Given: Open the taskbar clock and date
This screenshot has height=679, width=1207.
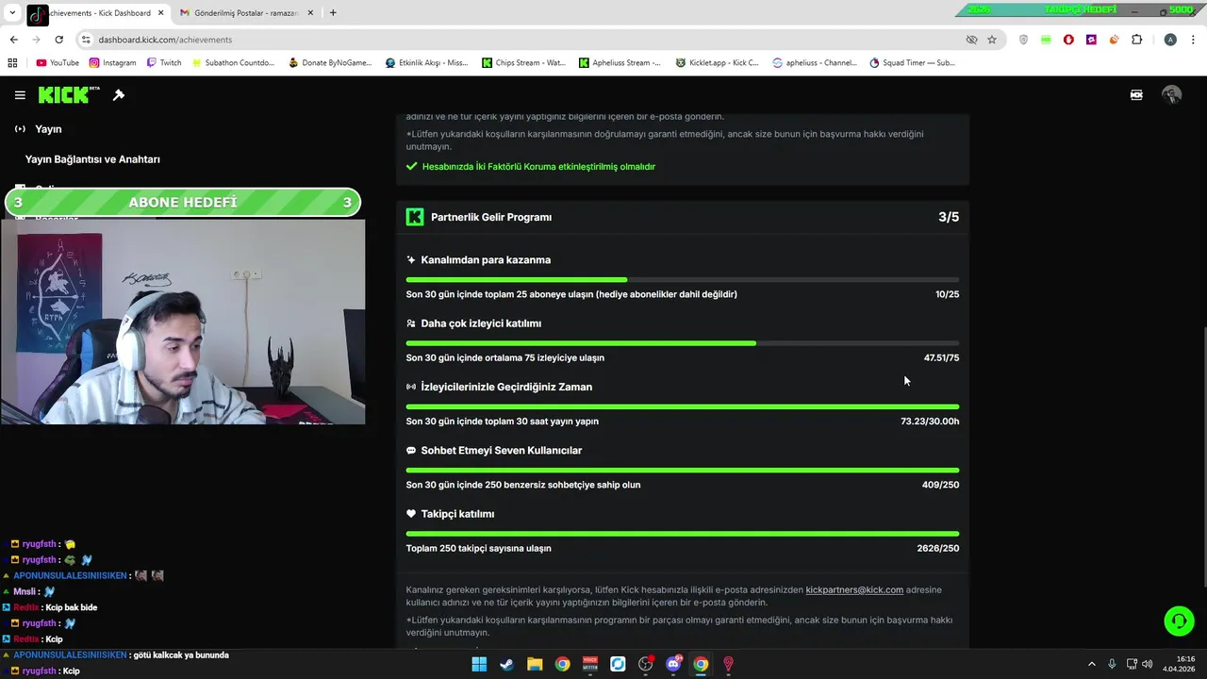Looking at the screenshot, I should point(1179,664).
